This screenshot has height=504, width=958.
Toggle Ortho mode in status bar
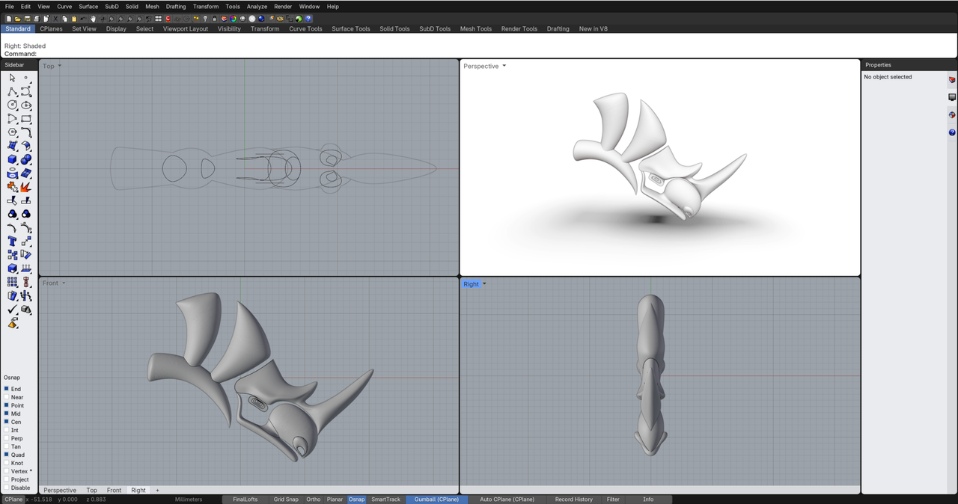[313, 500]
